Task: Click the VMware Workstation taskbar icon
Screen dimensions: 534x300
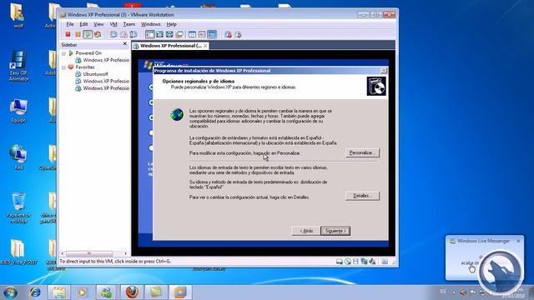Action: coord(180,292)
